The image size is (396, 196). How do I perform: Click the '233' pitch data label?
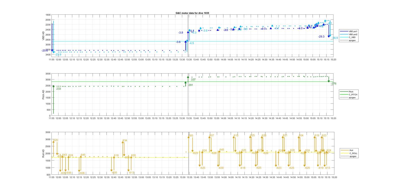(59, 89)
